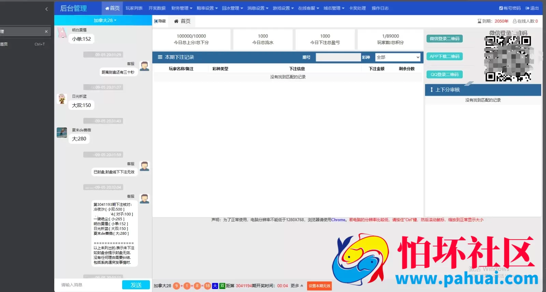Click 今日总上分/总下分 stat card
Screen dimensions: 546x292
point(191,39)
